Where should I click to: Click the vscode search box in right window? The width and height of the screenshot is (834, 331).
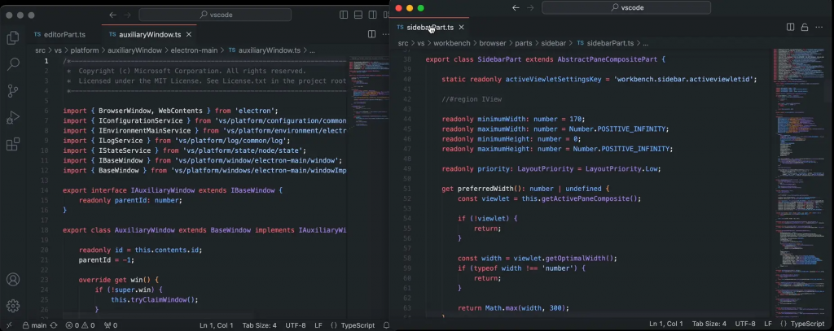[626, 7]
